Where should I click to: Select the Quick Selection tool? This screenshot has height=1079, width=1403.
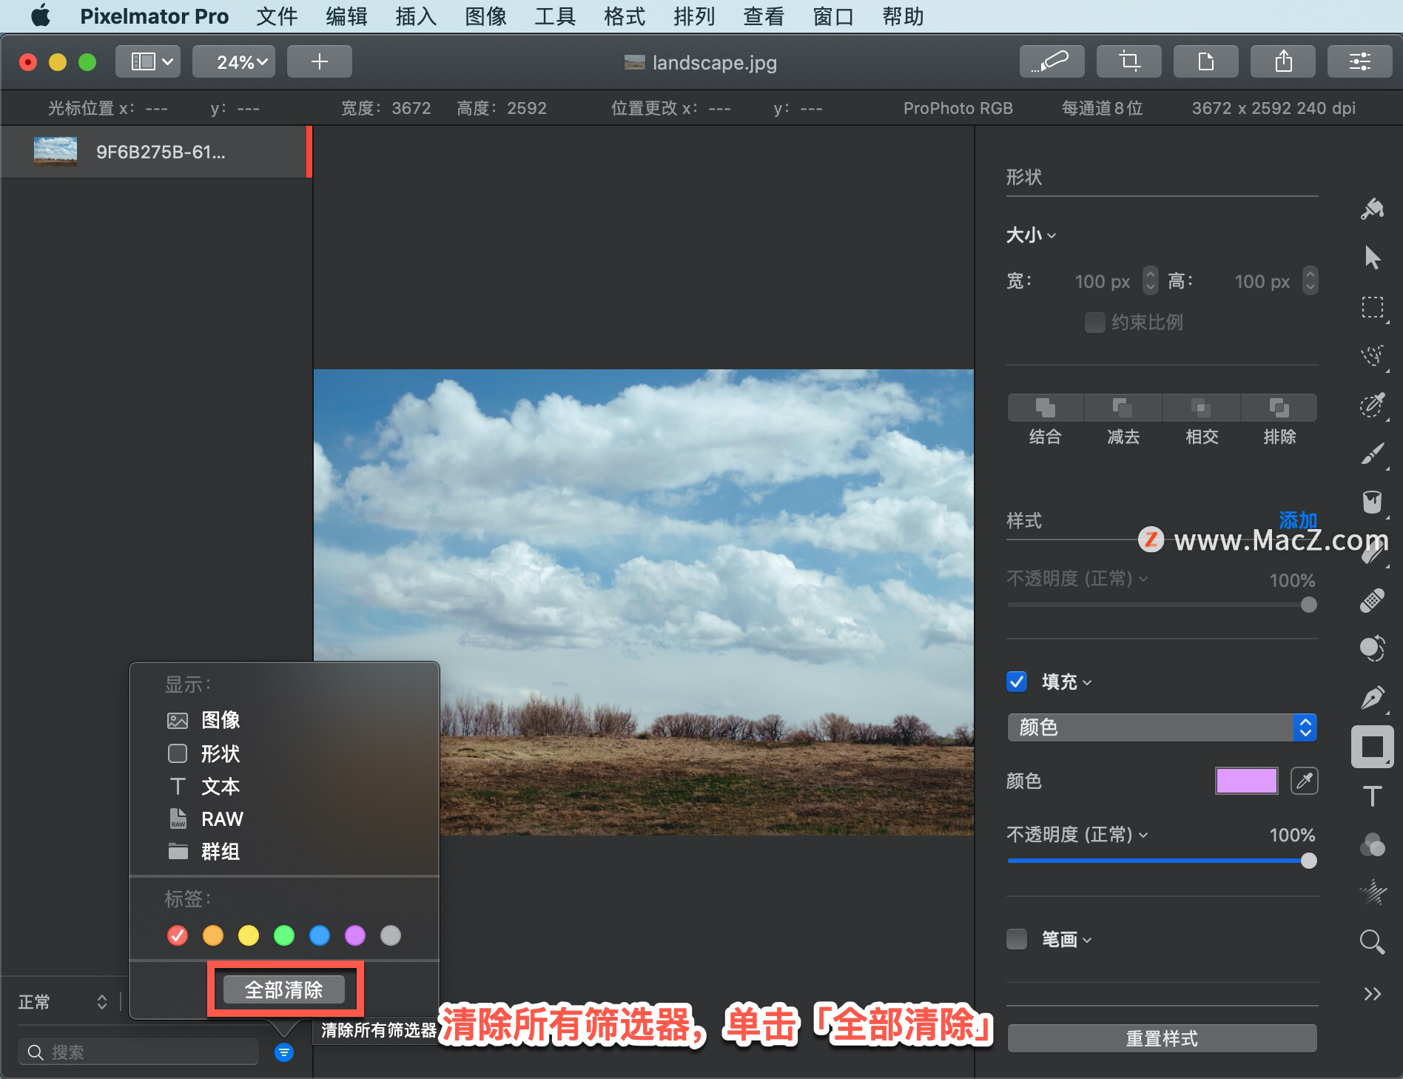click(1373, 356)
